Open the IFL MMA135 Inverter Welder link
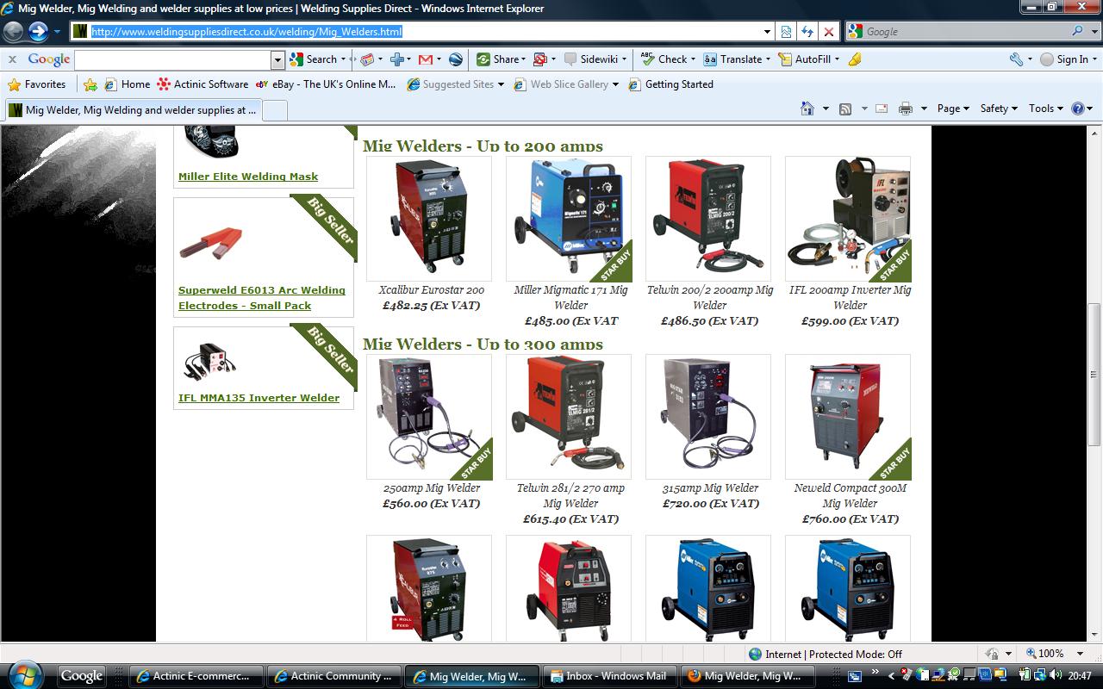The width and height of the screenshot is (1103, 689). [x=259, y=398]
